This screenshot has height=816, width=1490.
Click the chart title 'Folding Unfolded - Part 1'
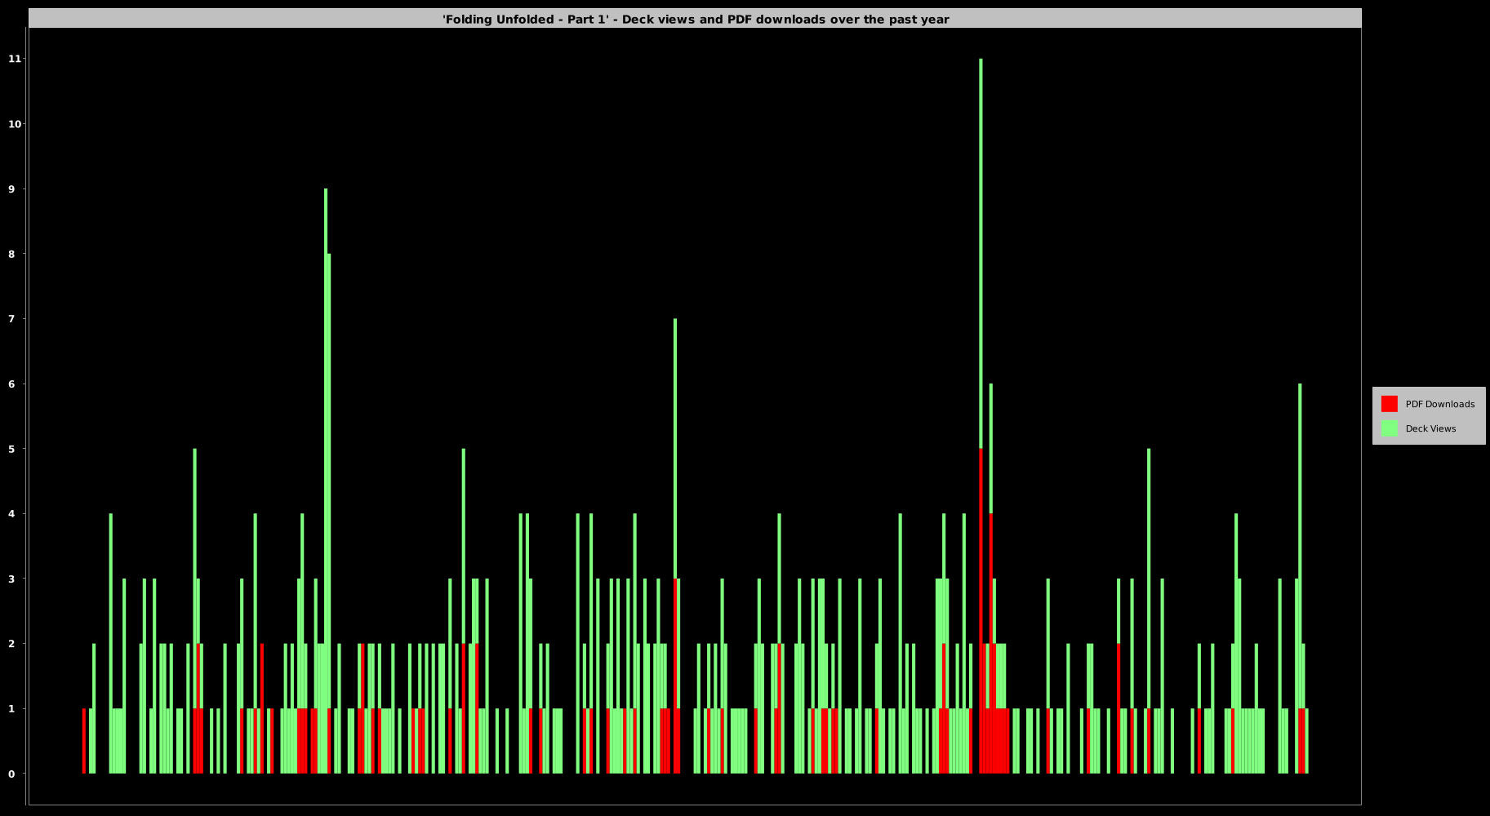coord(696,19)
